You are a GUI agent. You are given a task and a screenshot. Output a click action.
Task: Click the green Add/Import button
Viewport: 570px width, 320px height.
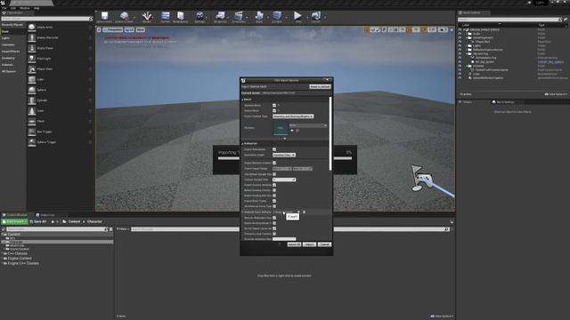[14, 221]
